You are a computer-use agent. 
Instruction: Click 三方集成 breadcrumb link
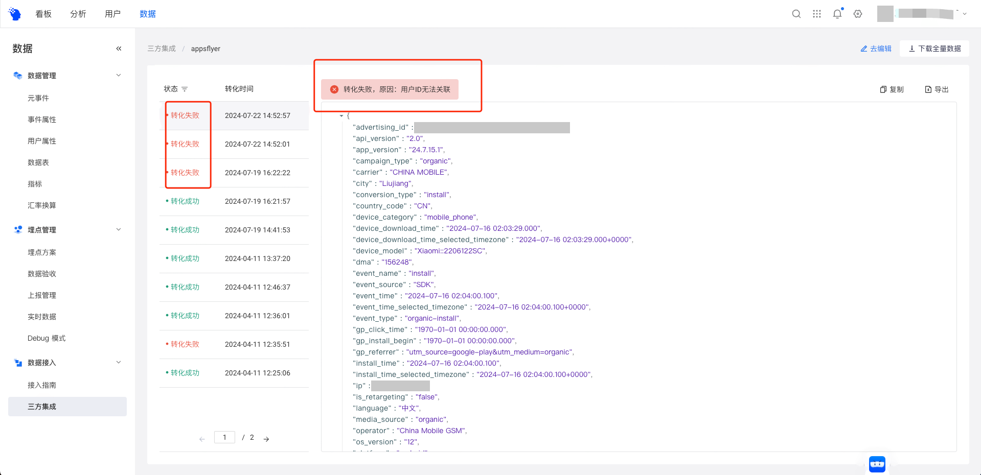pyautogui.click(x=162, y=49)
